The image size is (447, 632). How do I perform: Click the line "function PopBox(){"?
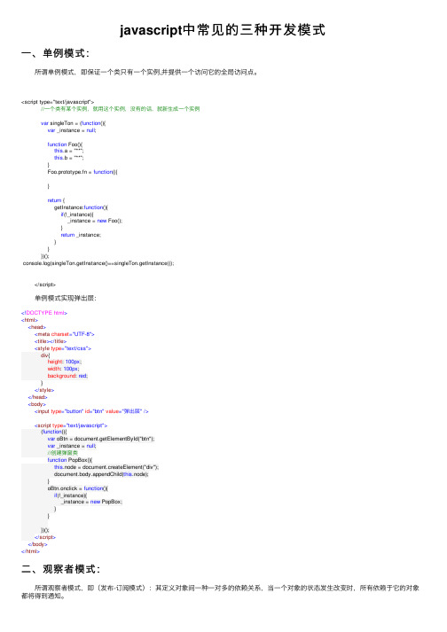point(70,460)
